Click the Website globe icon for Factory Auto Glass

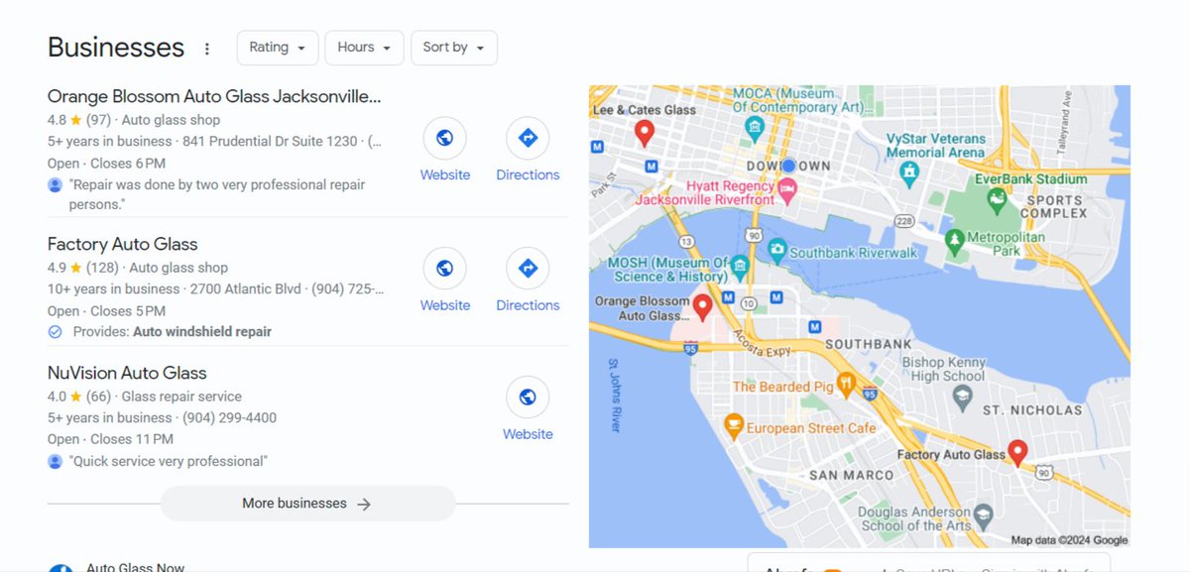pos(445,268)
